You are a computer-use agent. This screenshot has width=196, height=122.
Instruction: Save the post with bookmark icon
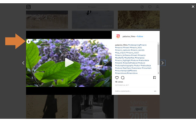tap(154, 78)
